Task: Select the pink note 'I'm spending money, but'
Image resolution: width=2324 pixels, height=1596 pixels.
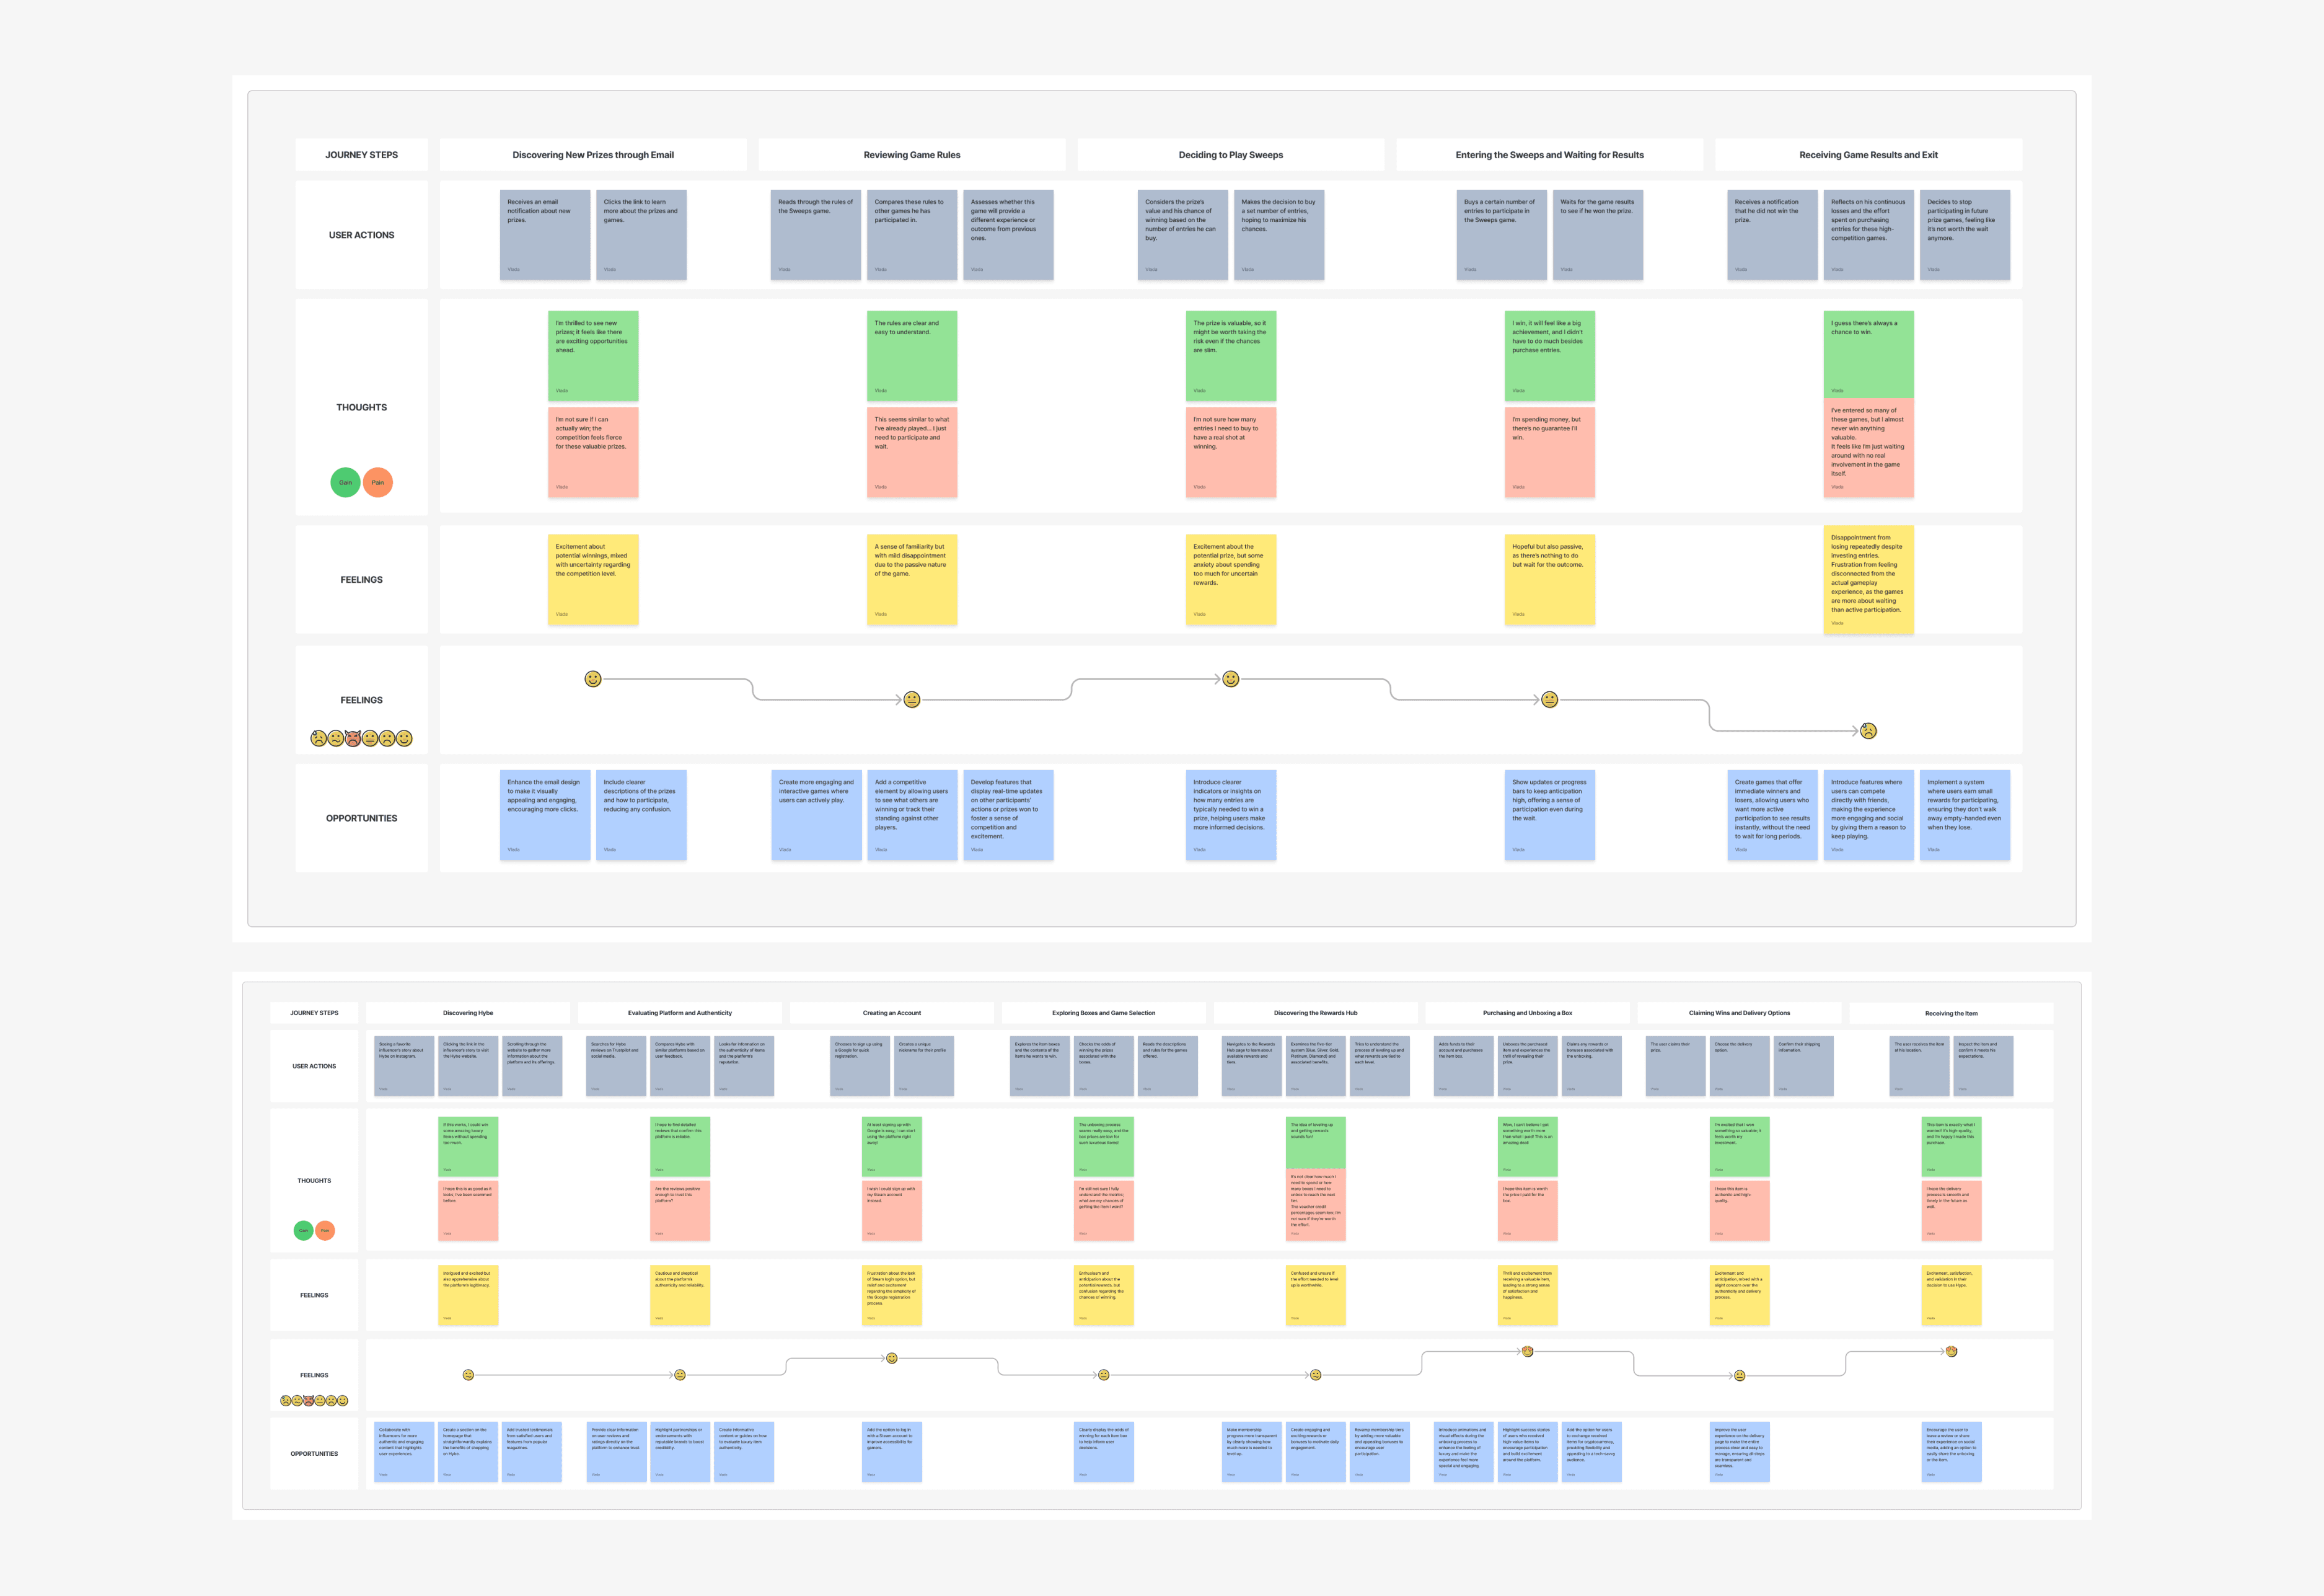Action: click(1549, 451)
